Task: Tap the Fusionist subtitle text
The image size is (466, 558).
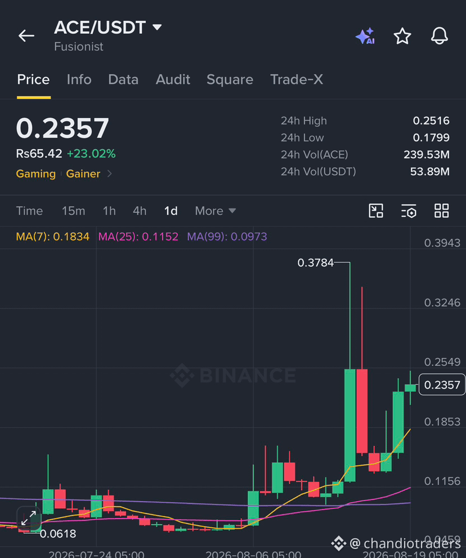Action: (79, 47)
